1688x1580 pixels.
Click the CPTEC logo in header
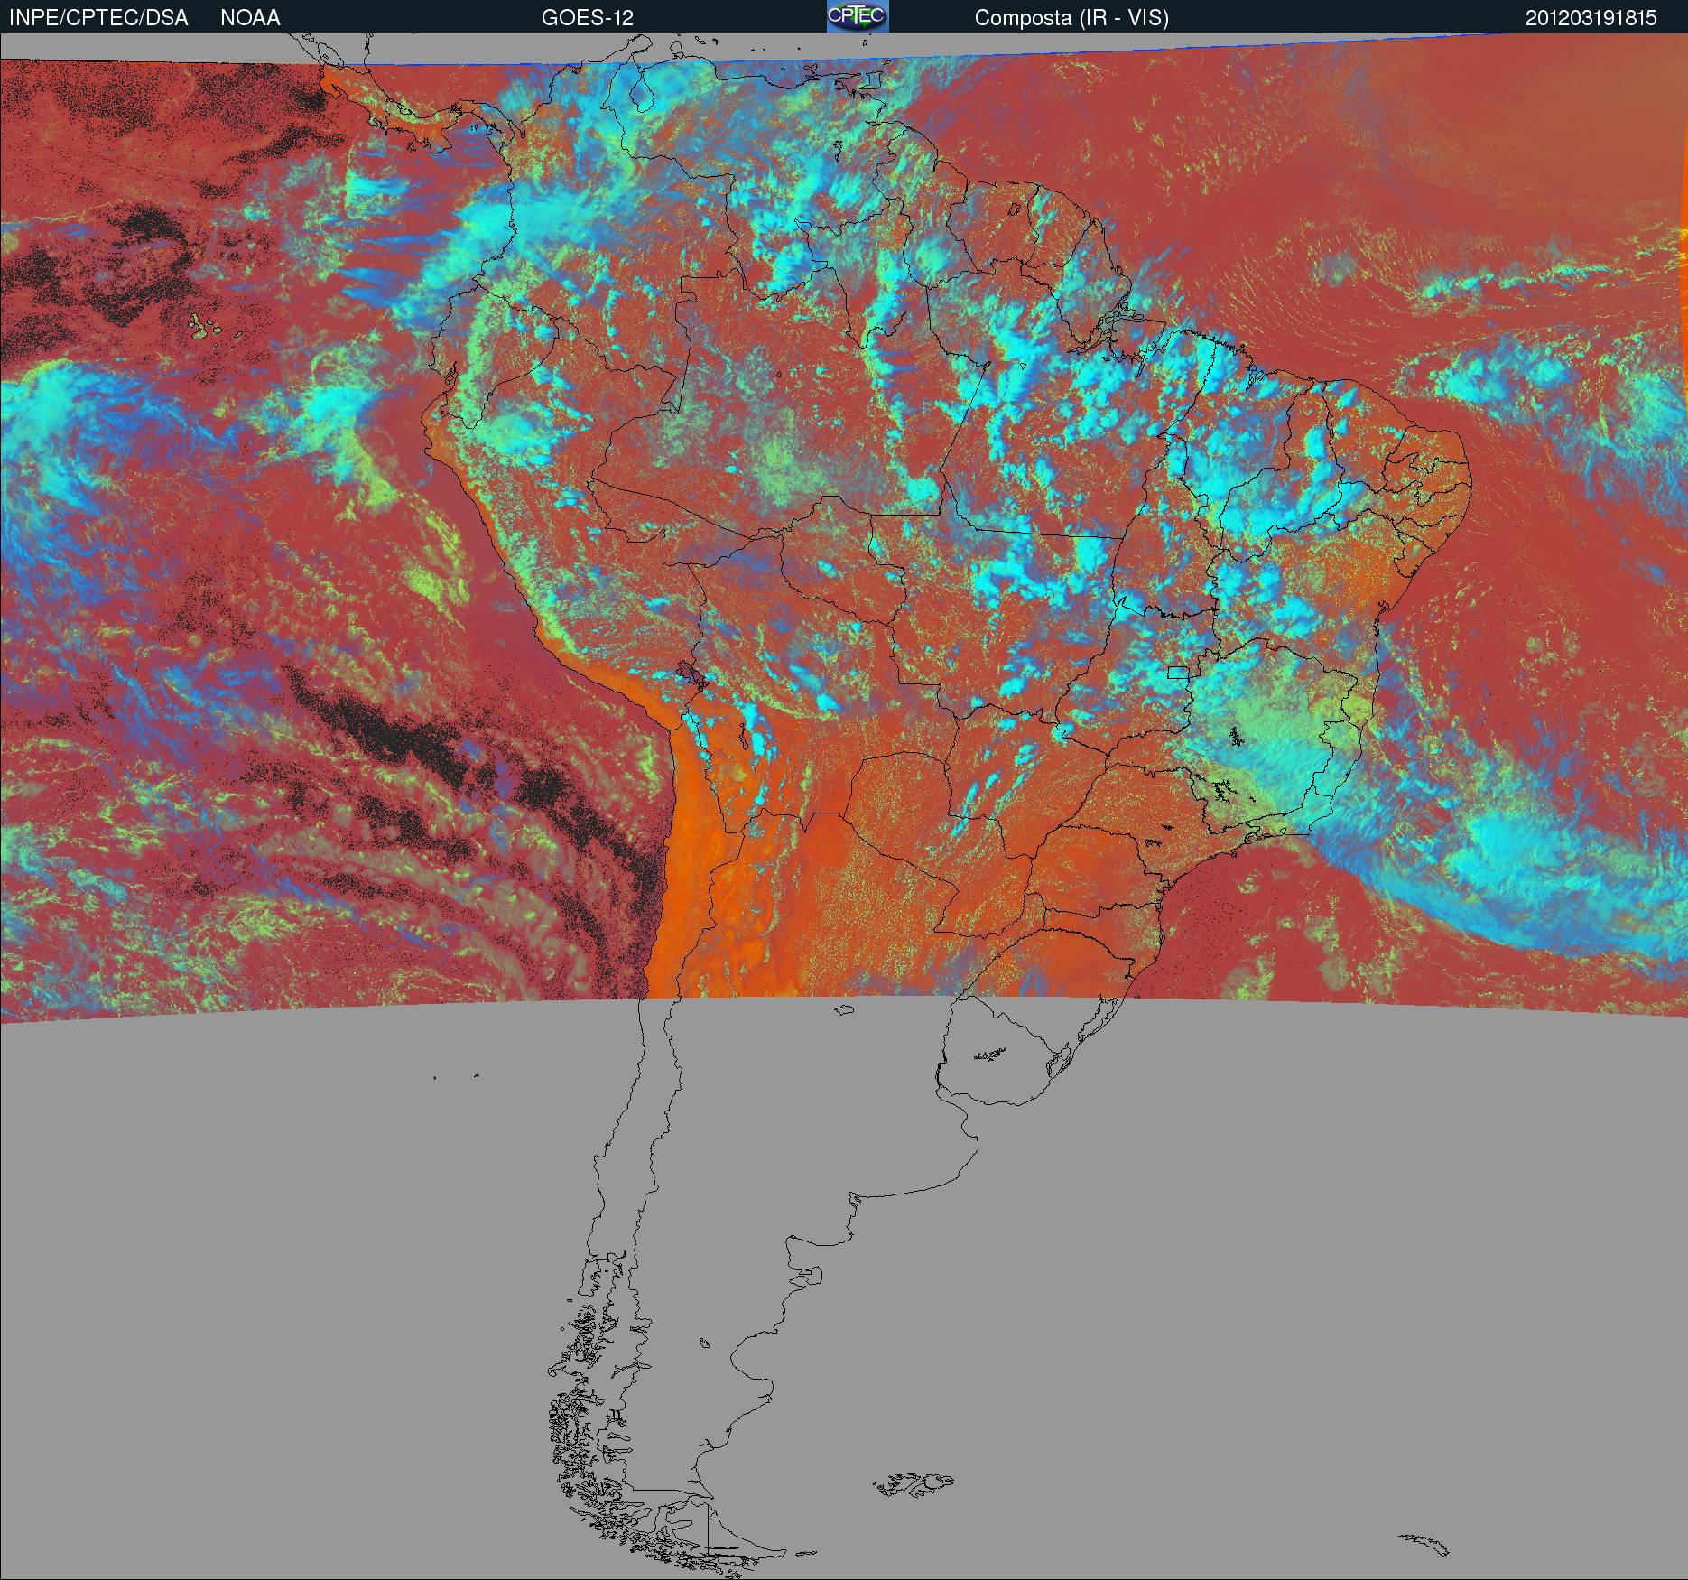tap(858, 16)
